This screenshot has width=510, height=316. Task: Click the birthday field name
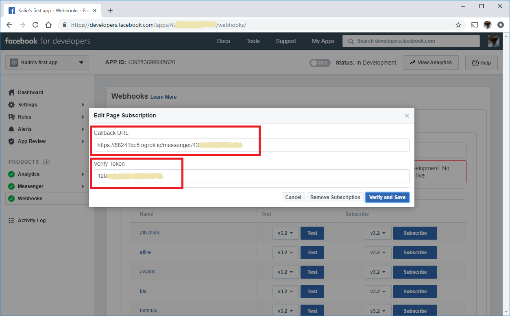pos(148,311)
